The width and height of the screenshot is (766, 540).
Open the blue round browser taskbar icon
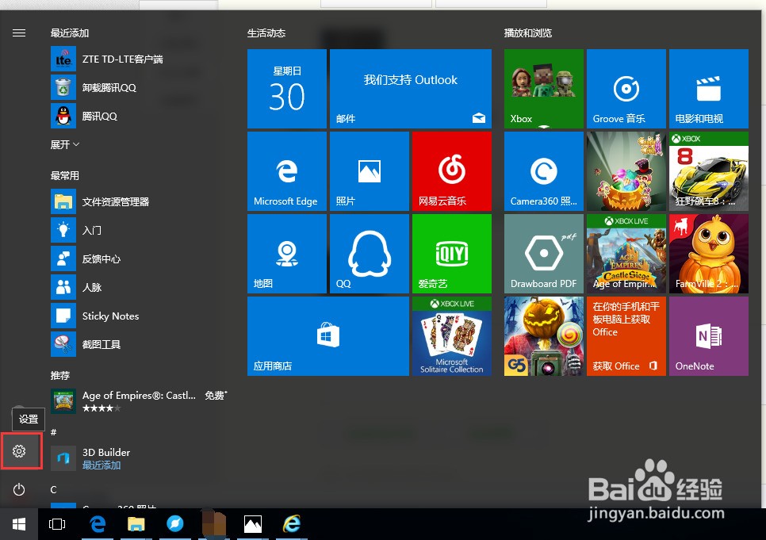click(x=175, y=524)
